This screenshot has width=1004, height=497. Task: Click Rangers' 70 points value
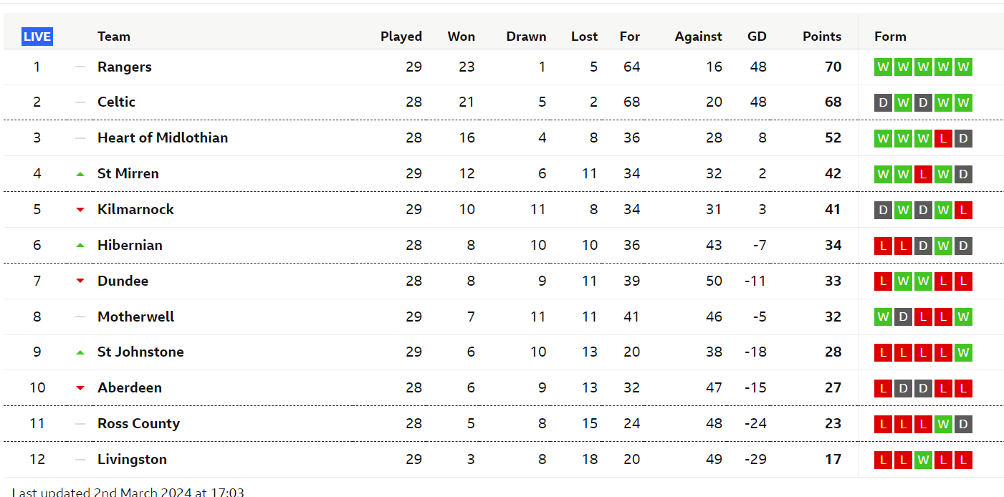[833, 67]
